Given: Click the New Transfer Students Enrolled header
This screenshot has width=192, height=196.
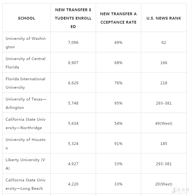Looking at the screenshot, I should (73, 18).
